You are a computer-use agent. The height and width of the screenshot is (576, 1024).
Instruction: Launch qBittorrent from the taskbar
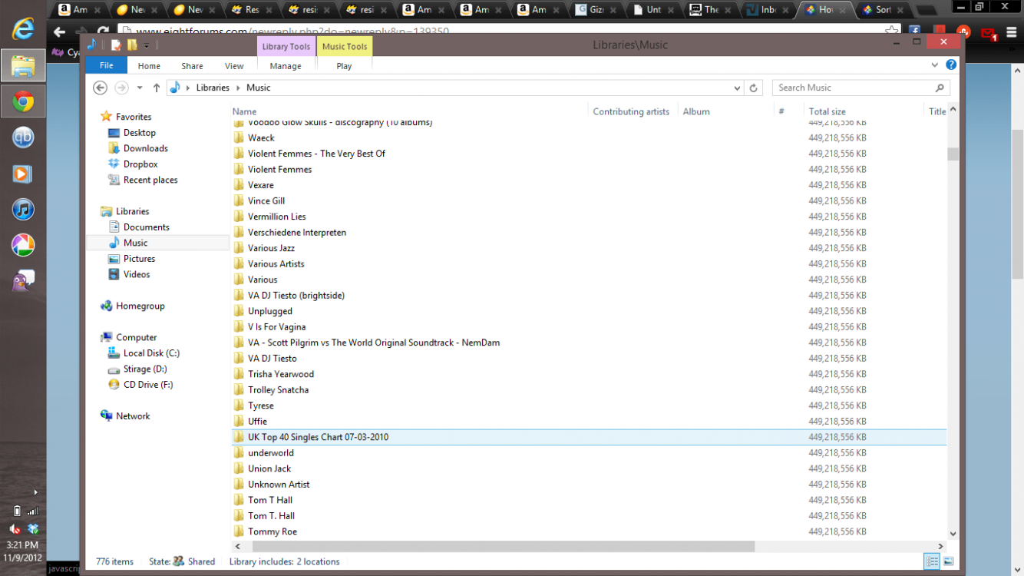tap(24, 137)
